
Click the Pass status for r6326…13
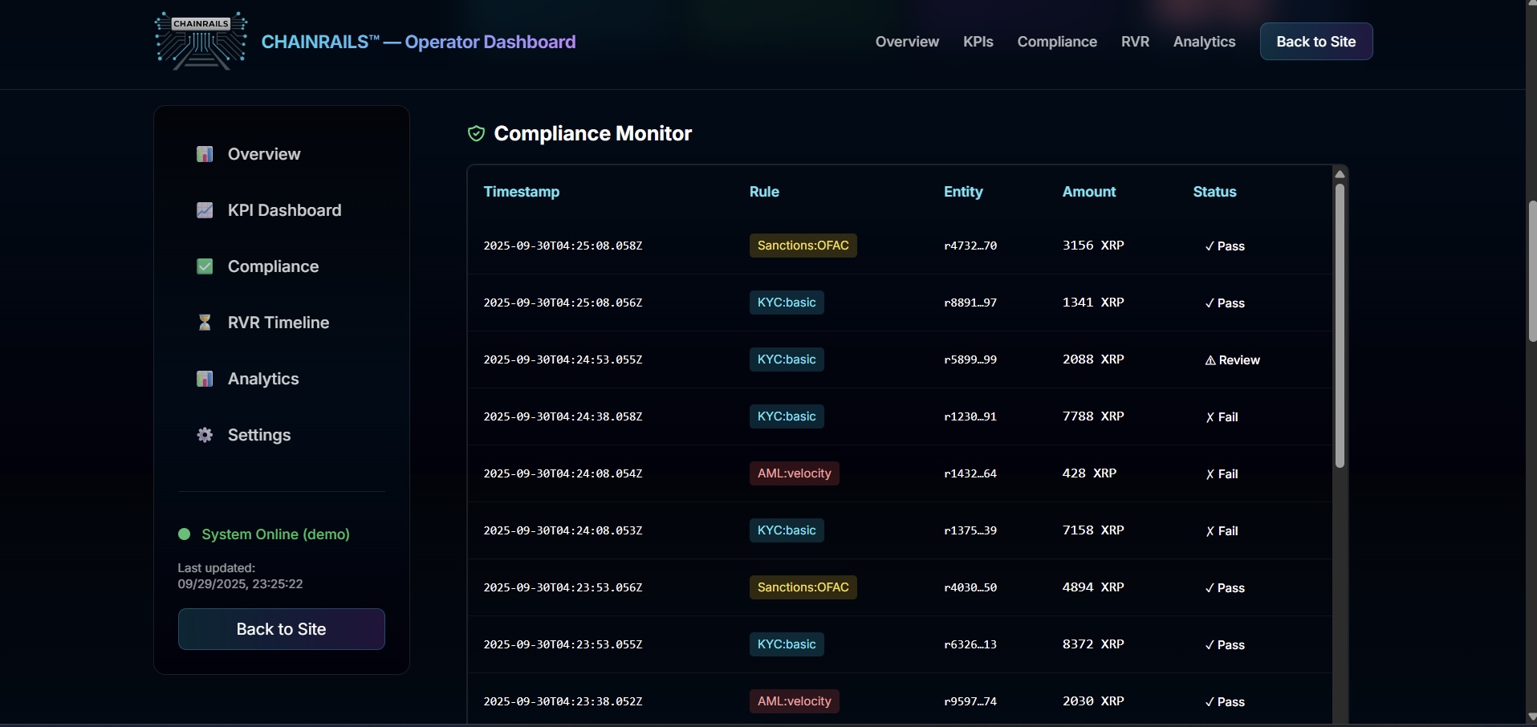click(1225, 645)
